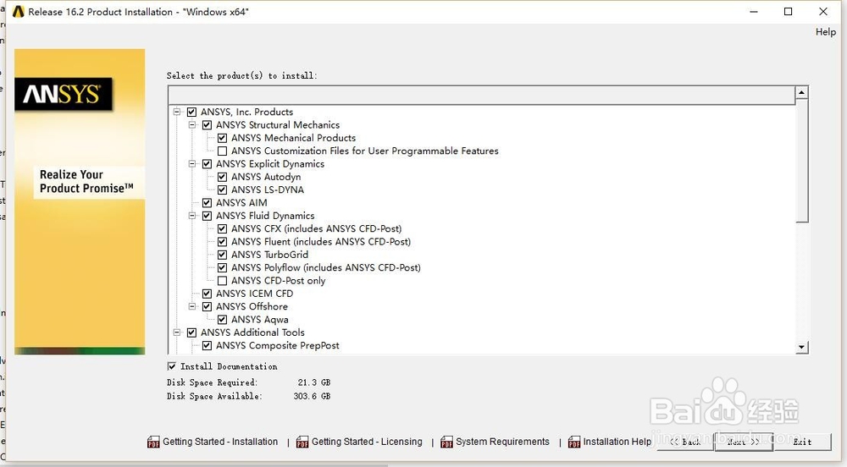Click the ANSYS installer title bar icon
Viewport: 847px width, 467px height.
pos(19,11)
